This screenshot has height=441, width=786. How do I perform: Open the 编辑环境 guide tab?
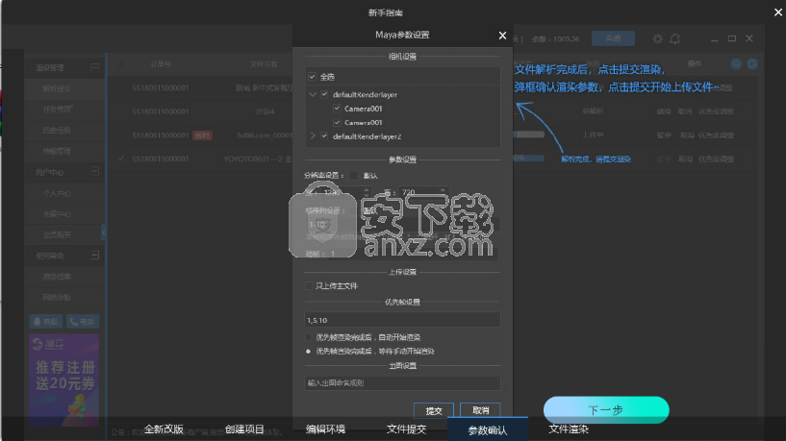click(326, 429)
